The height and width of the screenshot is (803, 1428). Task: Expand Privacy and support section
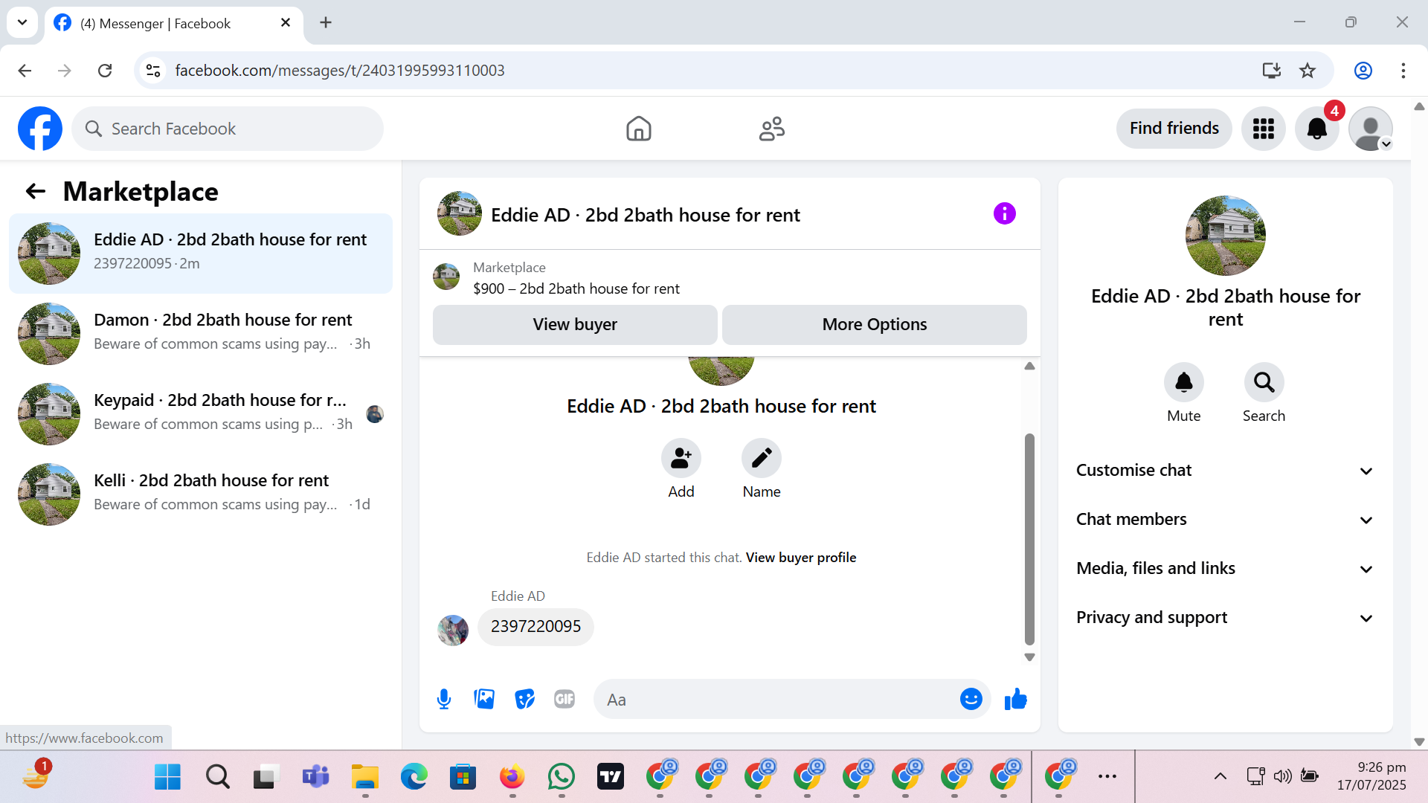click(x=1225, y=618)
